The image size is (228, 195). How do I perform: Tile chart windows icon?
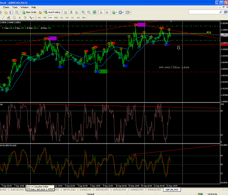pos(94,12)
